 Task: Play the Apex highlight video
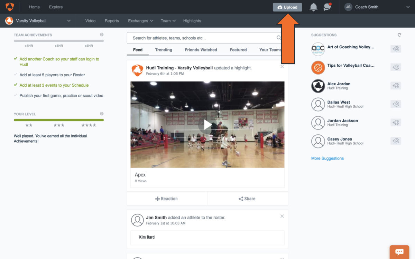(x=207, y=125)
